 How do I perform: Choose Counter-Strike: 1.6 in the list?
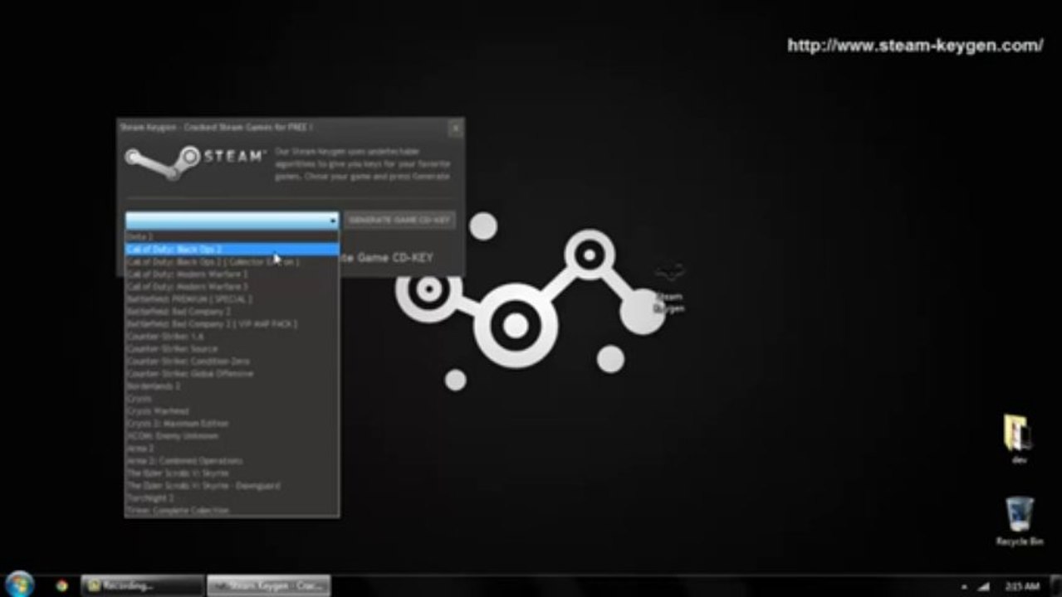pyautogui.click(x=232, y=336)
